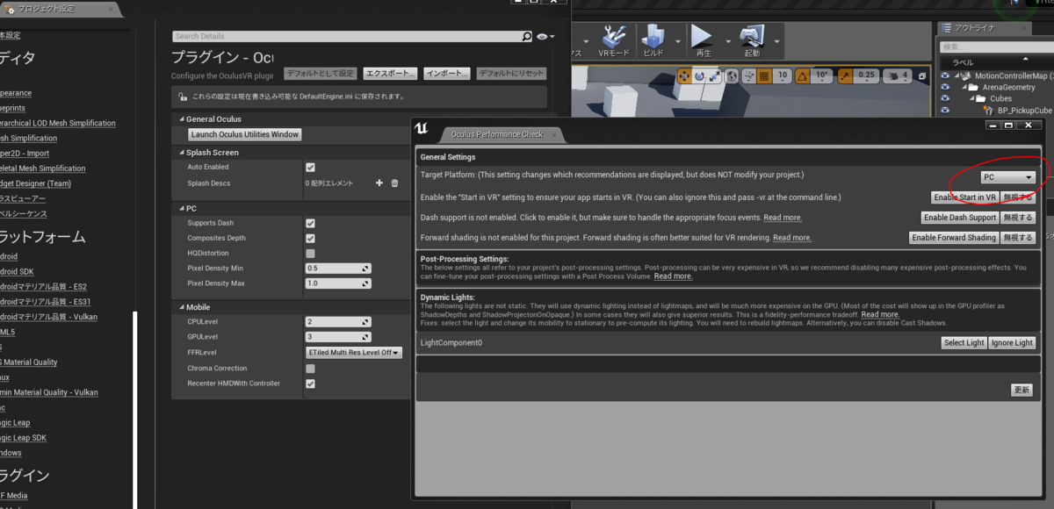Select Oculus Performance Check tab
The height and width of the screenshot is (509, 1054).
[497, 134]
